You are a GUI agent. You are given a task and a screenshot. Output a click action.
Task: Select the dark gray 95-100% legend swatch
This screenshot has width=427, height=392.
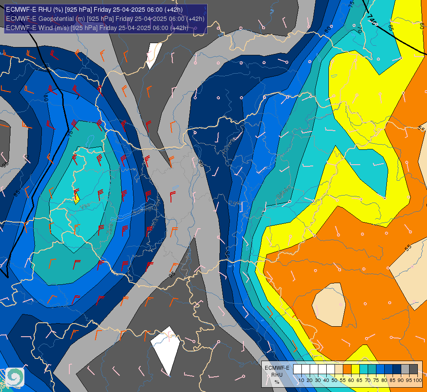(x=413, y=369)
